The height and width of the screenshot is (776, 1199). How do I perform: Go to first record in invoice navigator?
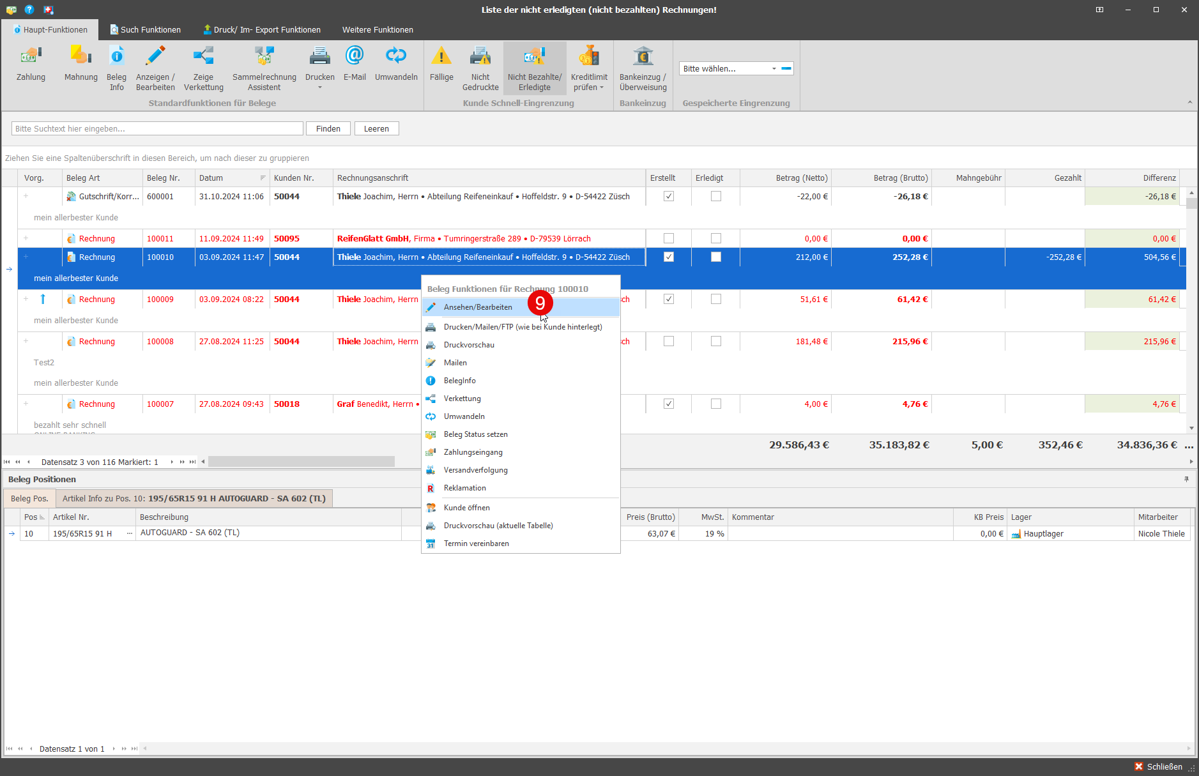click(7, 462)
